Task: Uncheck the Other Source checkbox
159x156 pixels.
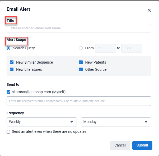Action: click(x=81, y=69)
